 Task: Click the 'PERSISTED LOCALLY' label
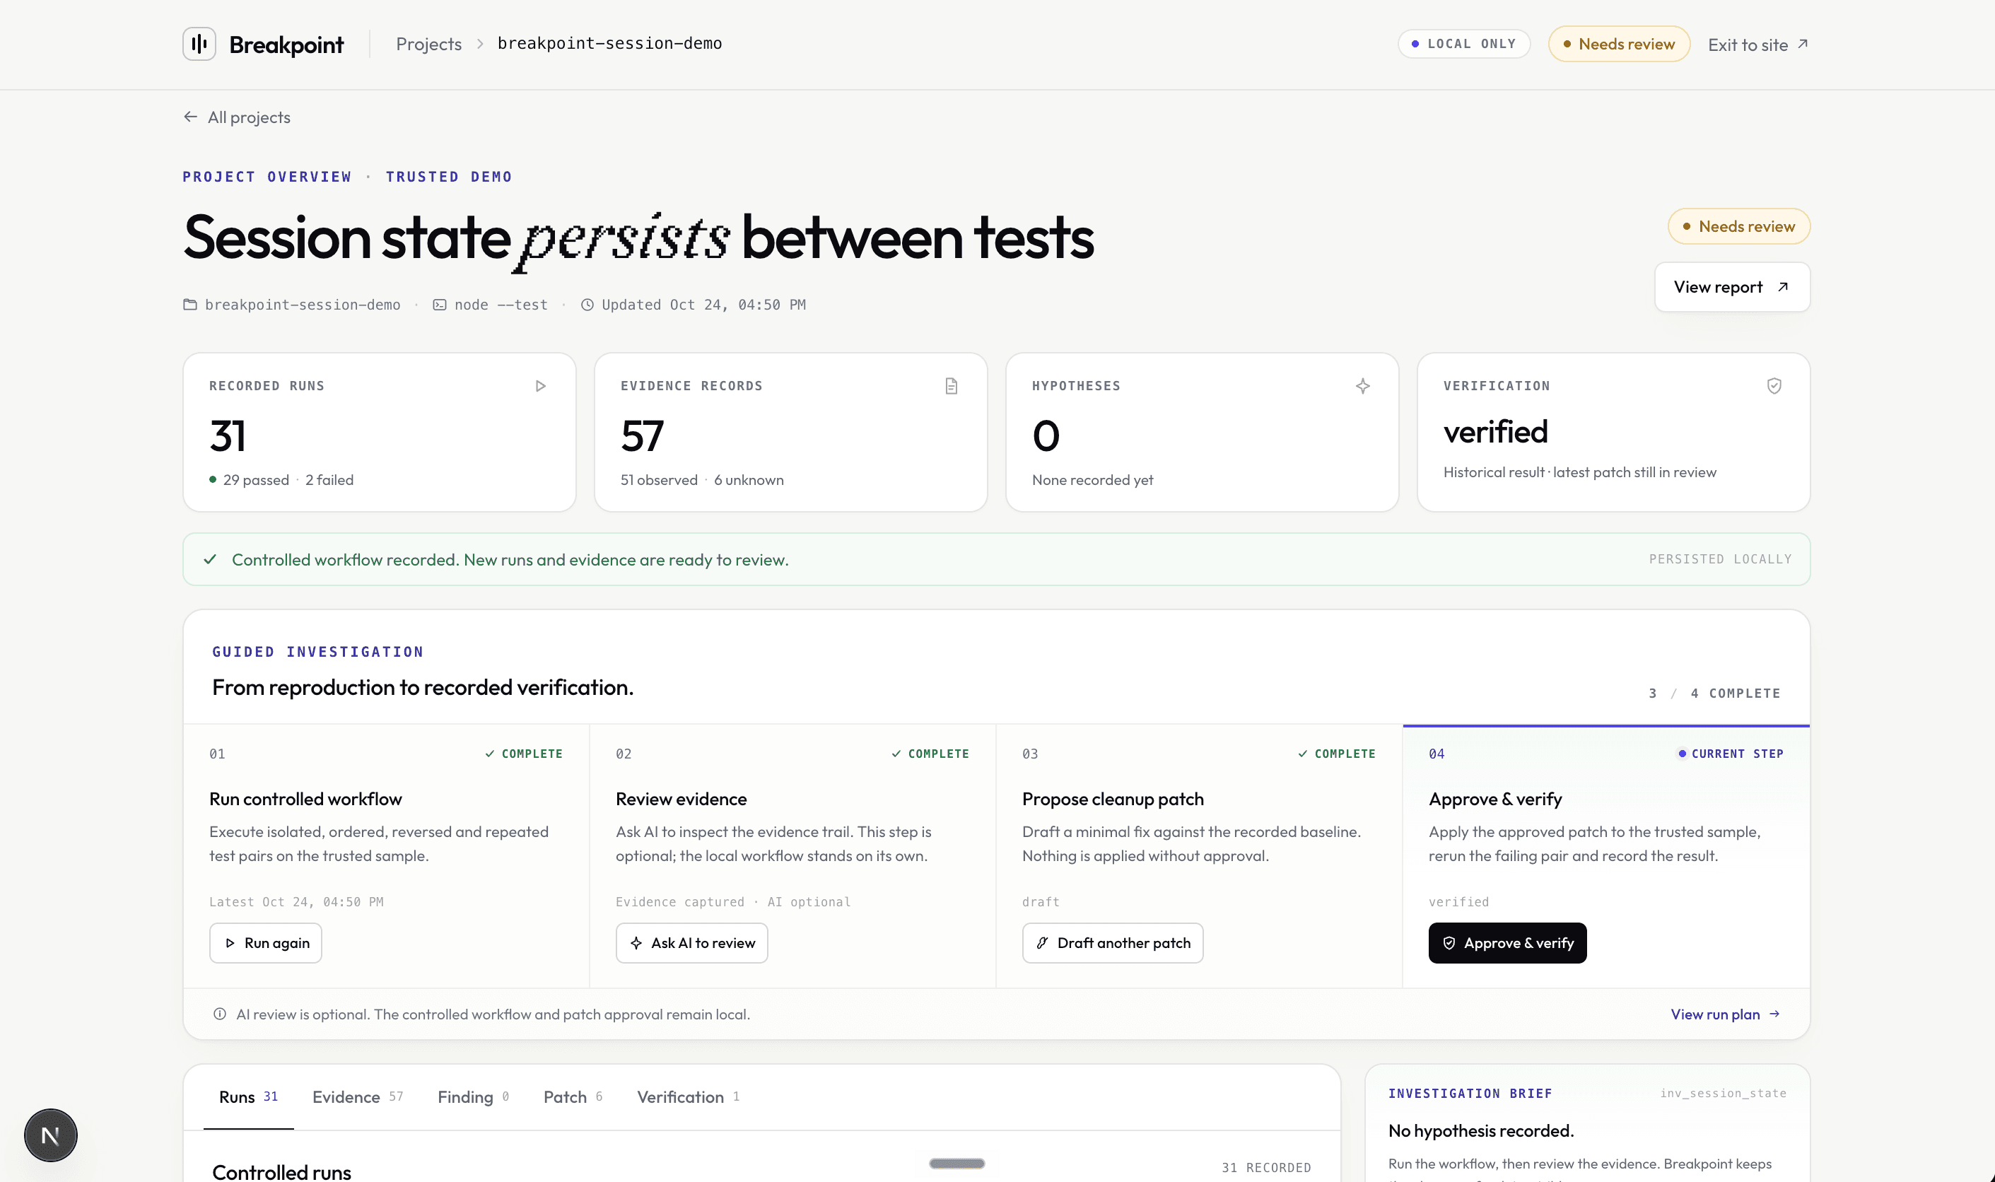coord(1720,560)
